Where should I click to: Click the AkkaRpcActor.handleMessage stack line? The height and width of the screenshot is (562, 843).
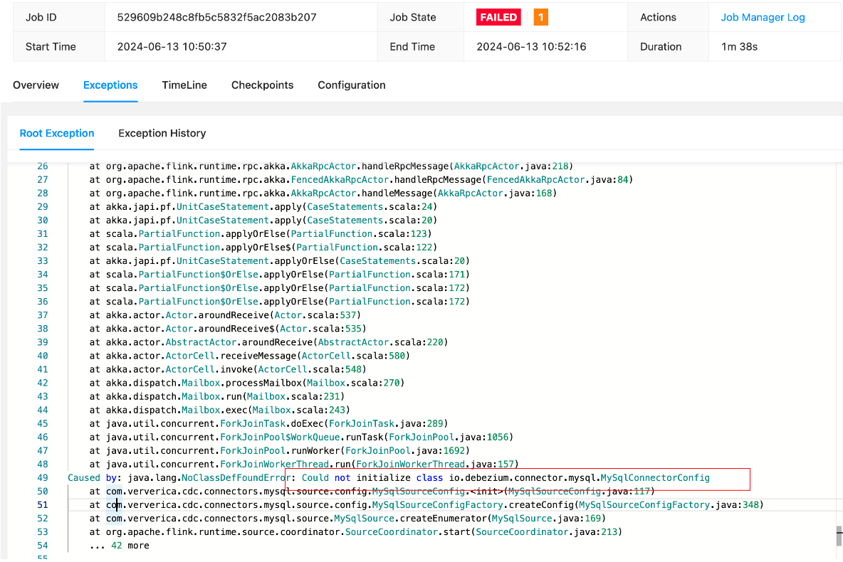(x=323, y=193)
